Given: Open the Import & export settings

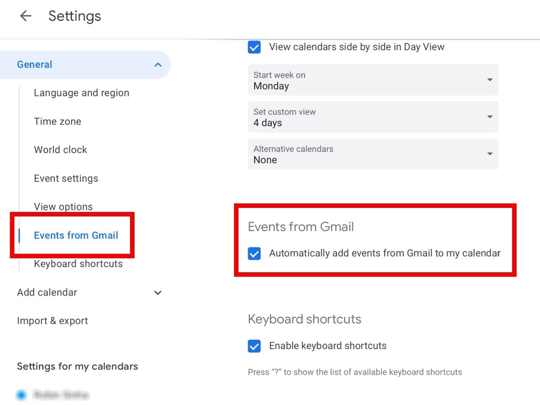Looking at the screenshot, I should 52,320.
